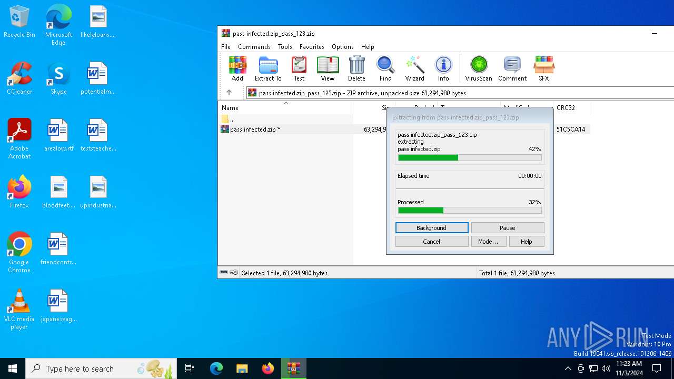674x379 pixels.
Task: Select the japaneseag... Word document
Action: pyautogui.click(x=58, y=306)
